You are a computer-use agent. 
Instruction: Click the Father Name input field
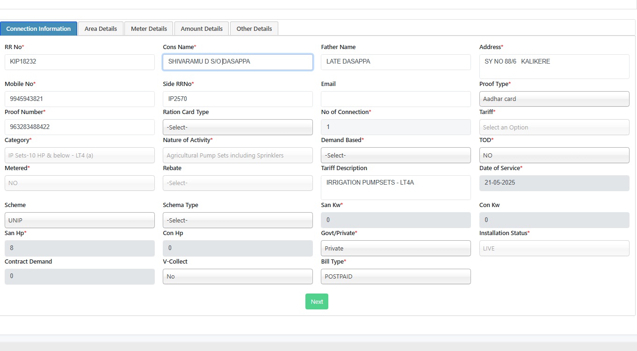click(x=396, y=62)
